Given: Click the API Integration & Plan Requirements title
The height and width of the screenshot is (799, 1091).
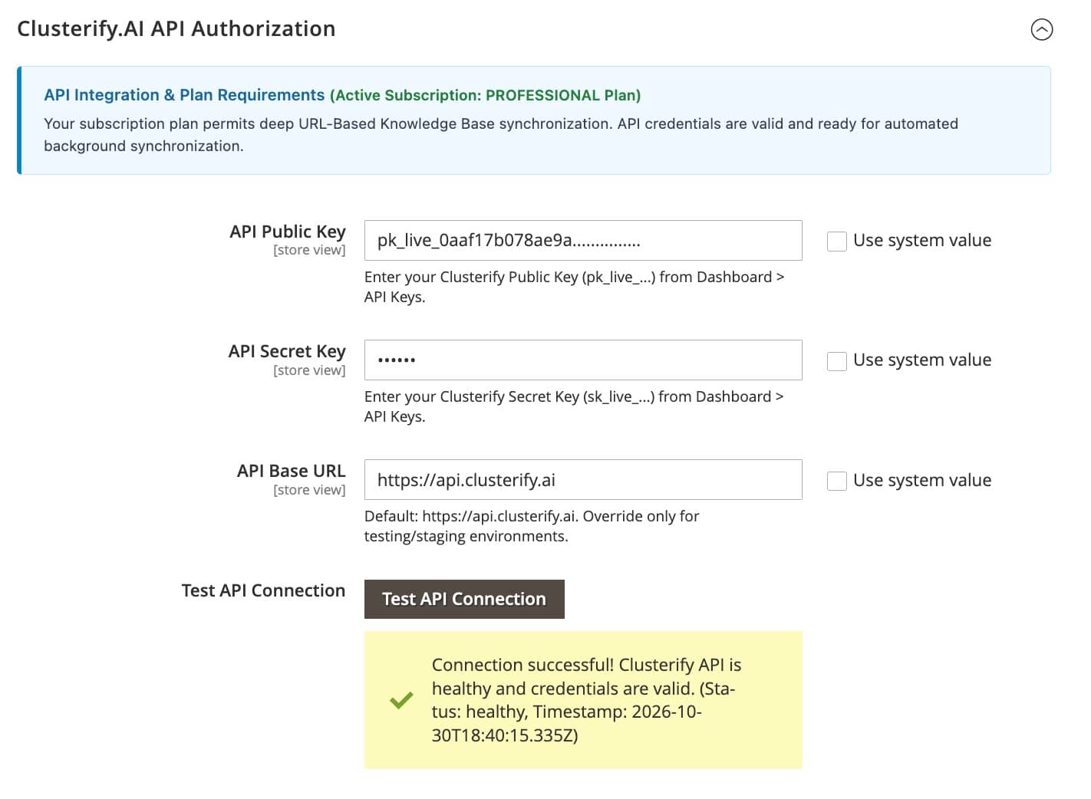Looking at the screenshot, I should coord(184,95).
